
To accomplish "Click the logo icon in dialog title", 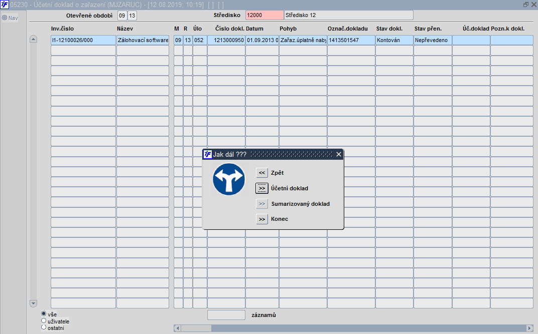I will 208,154.
